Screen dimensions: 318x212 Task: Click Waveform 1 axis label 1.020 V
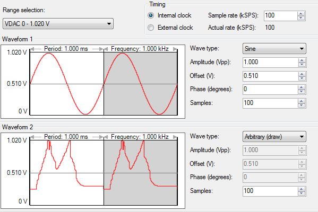click(x=17, y=52)
